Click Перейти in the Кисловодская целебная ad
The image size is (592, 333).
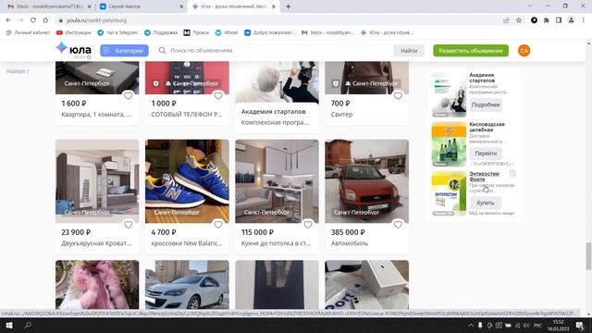pyautogui.click(x=486, y=154)
